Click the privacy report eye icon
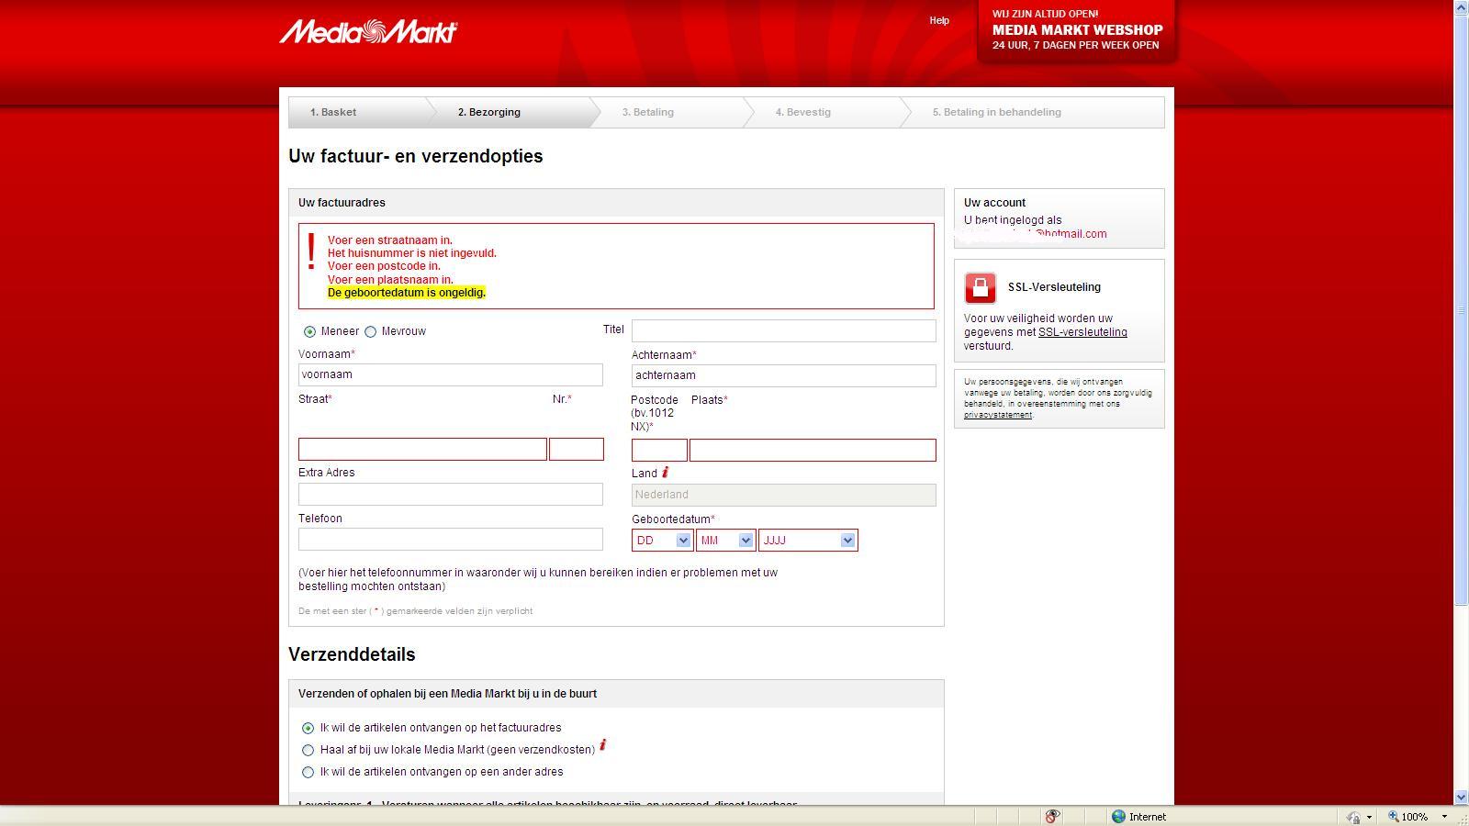 1052,816
